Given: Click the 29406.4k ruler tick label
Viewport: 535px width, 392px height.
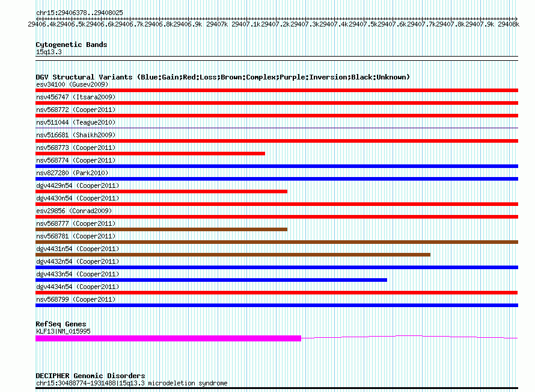Looking at the screenshot, I should [x=42, y=24].
